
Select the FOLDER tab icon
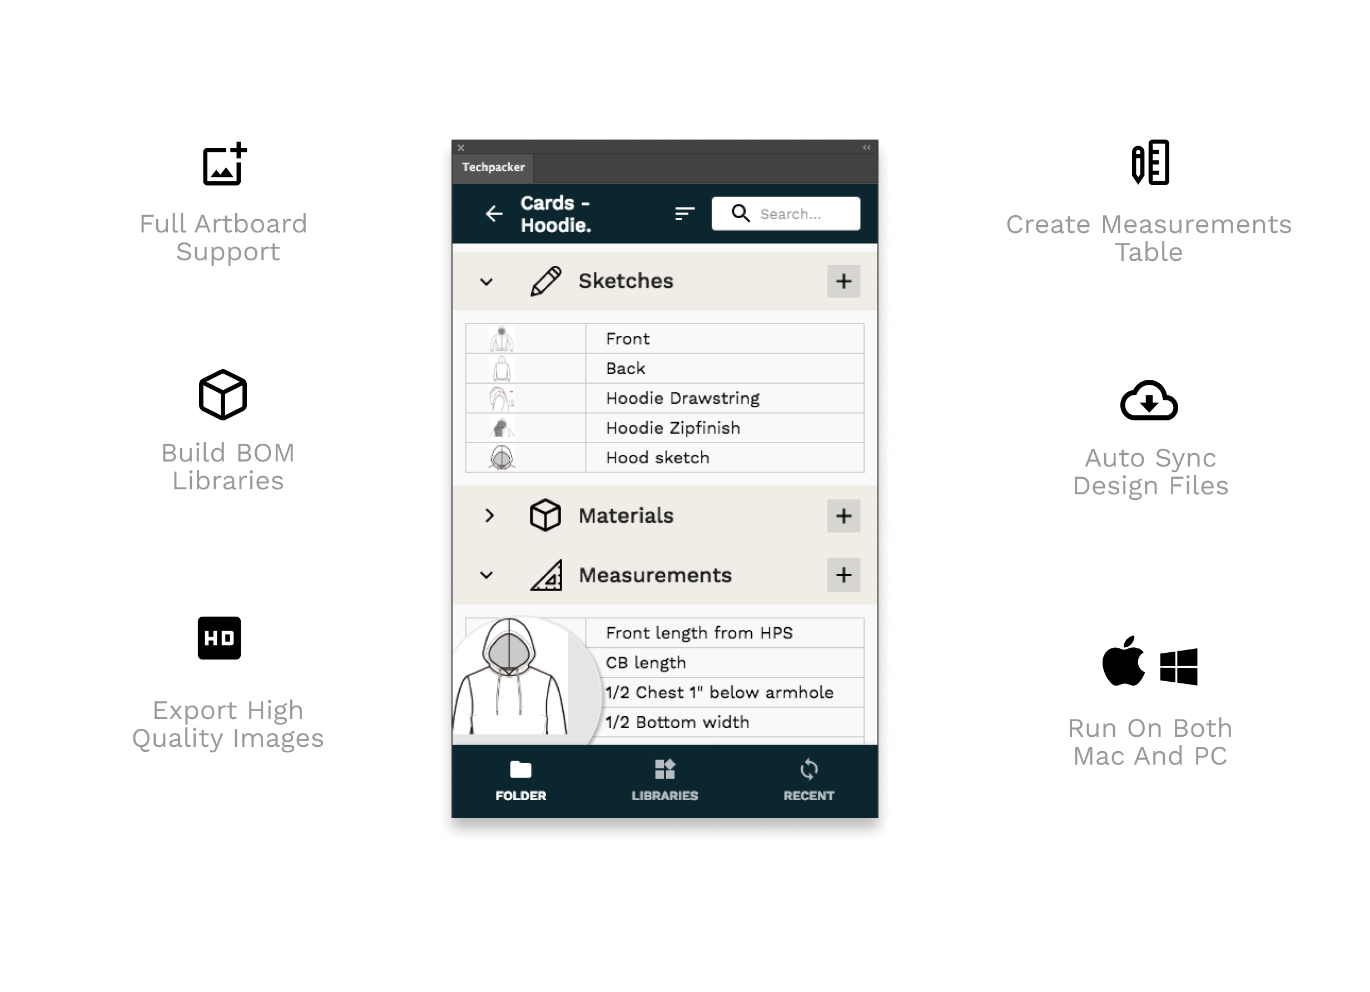pyautogui.click(x=521, y=768)
